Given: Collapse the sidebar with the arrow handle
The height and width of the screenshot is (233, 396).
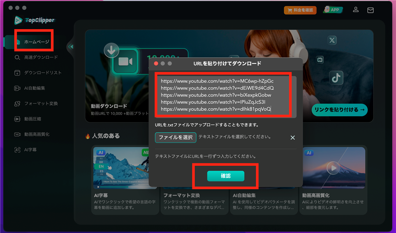Looking at the screenshot, I should 71,47.
